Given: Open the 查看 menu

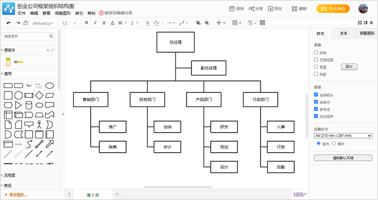Looking at the screenshot, I should pos(46,13).
